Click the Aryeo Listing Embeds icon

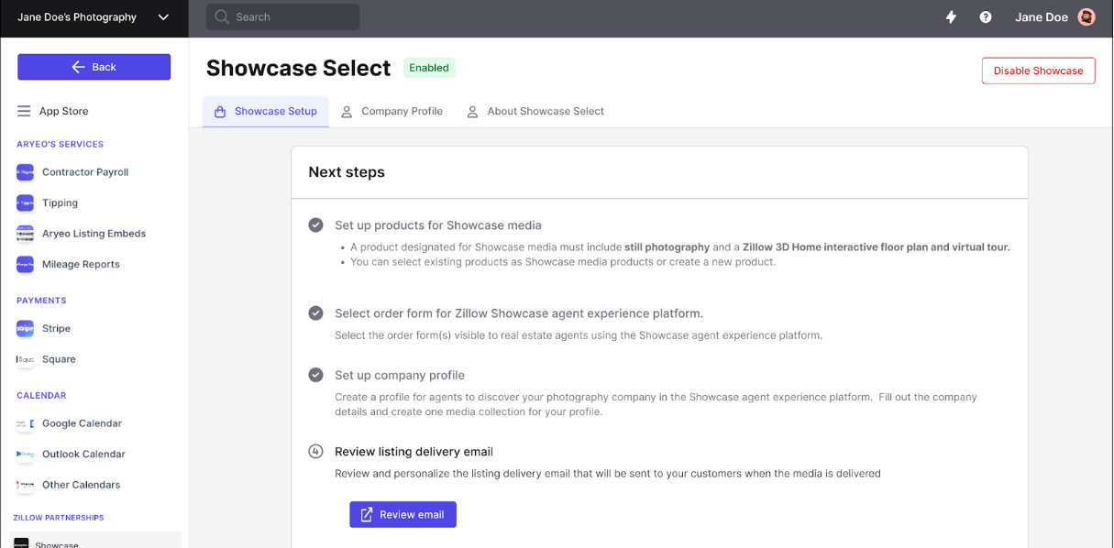25,234
